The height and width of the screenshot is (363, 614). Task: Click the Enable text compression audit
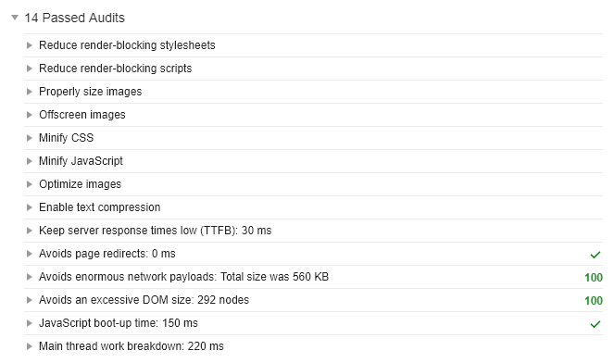tap(99, 207)
